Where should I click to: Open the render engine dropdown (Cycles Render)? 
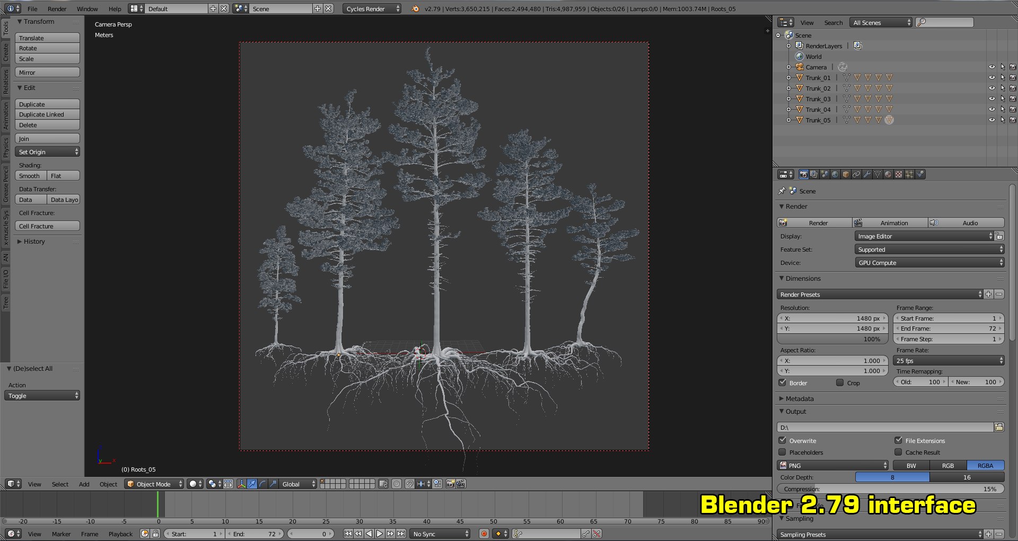(372, 8)
